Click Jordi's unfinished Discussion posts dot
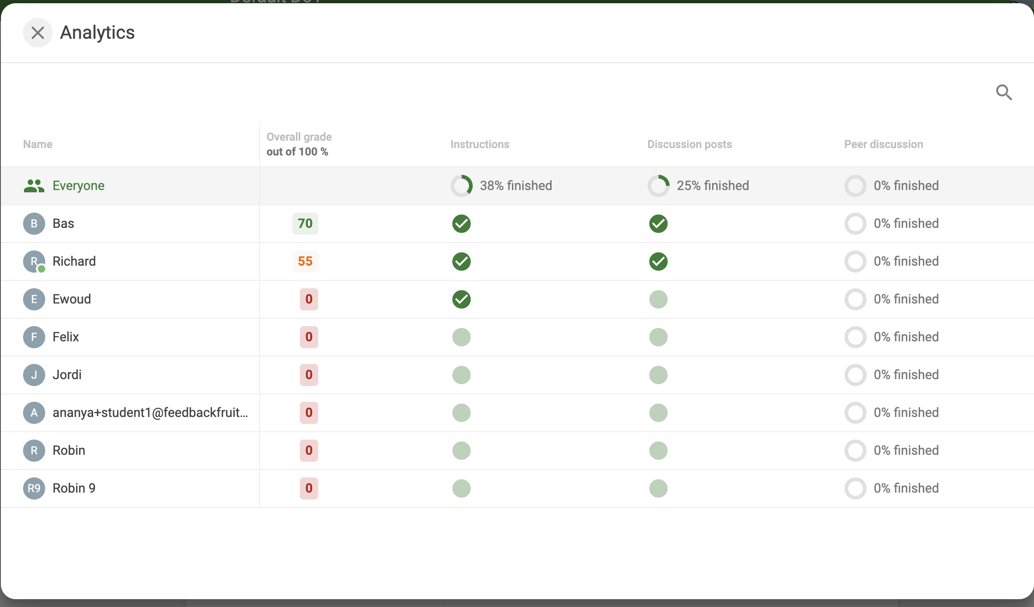Screen dimensions: 1034x607 659,375
